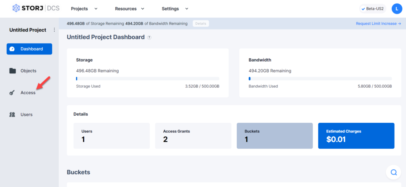Open the Untitled Project three-dot menu

(54, 30)
